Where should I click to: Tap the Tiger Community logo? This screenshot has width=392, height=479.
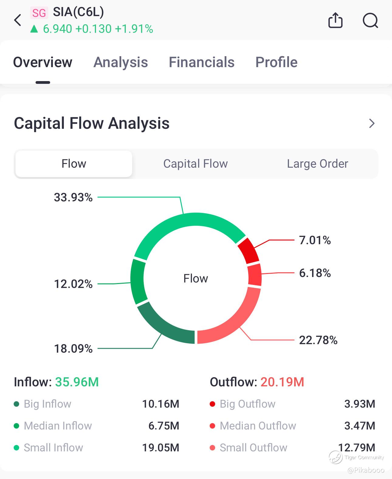(335, 457)
